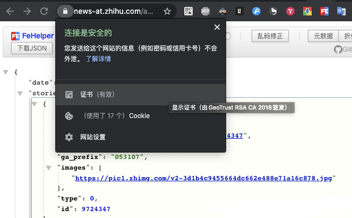Open the pic1.zhimg.com image URL
352x218 pixels.
coord(204,178)
